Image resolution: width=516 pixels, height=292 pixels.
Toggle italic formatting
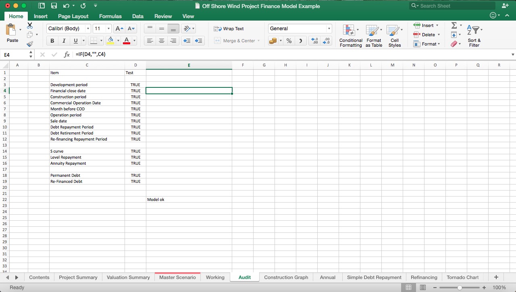[64, 41]
